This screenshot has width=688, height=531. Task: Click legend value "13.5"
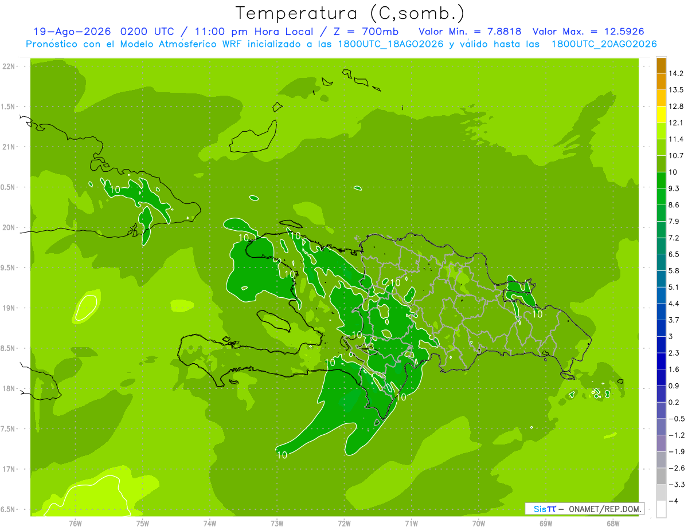pos(675,90)
